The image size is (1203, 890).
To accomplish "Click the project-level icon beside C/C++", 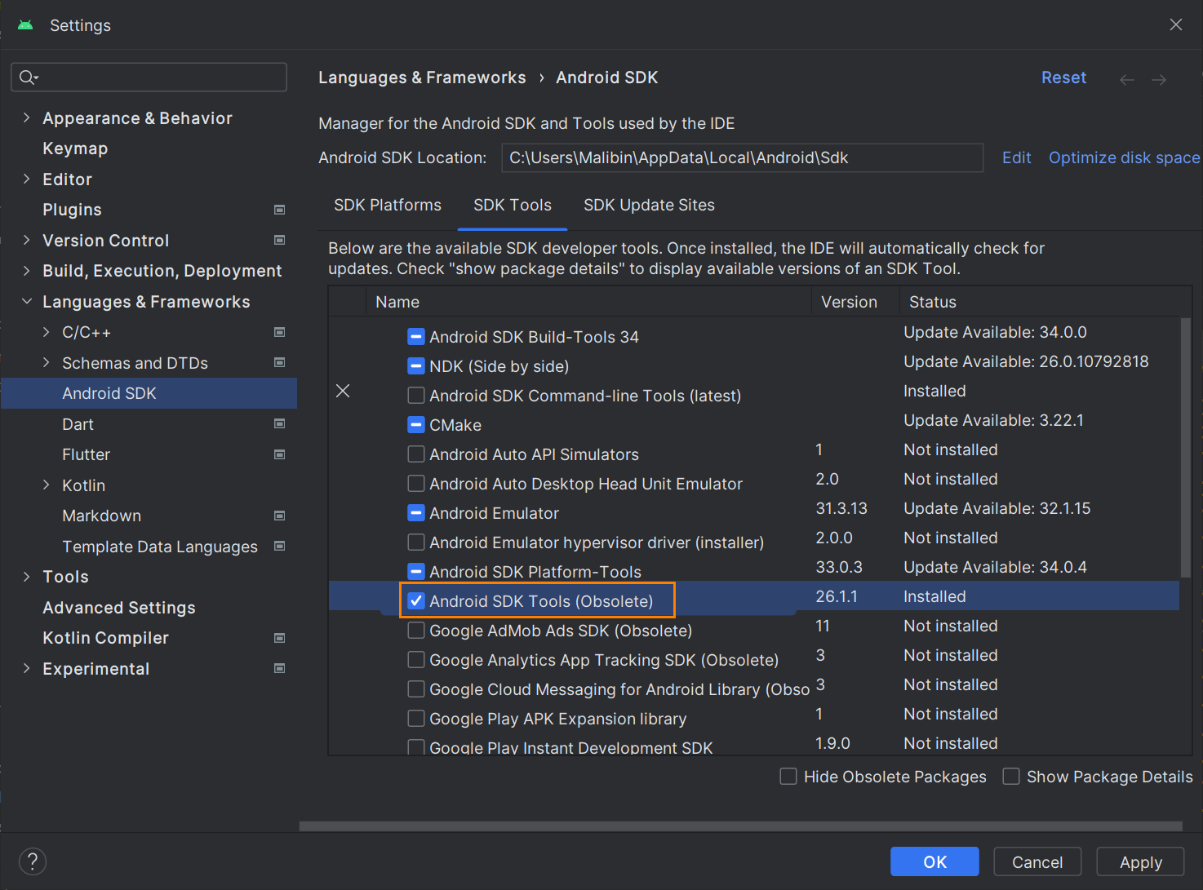I will pyautogui.click(x=280, y=332).
